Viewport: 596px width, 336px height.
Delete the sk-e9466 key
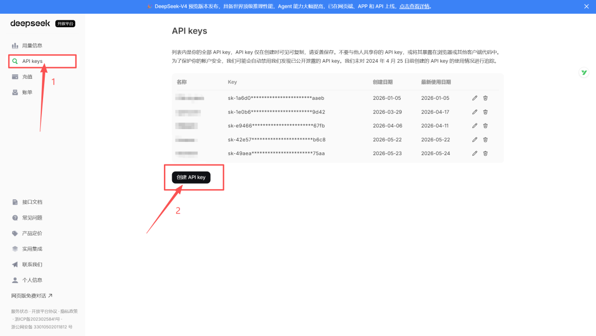click(486, 126)
